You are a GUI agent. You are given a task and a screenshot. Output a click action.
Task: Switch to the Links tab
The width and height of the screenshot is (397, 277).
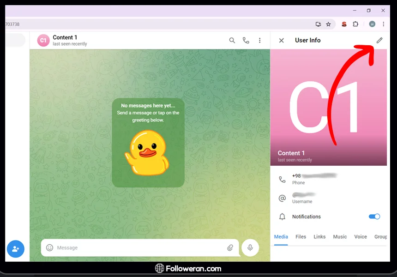coord(319,237)
